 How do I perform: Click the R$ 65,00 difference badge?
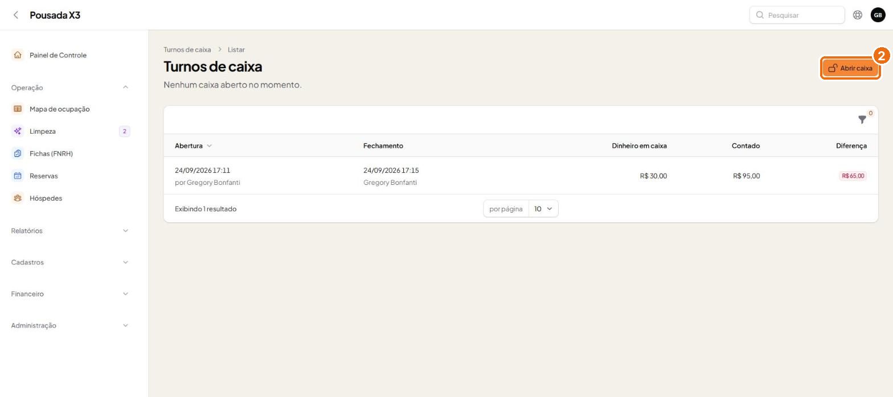(853, 176)
